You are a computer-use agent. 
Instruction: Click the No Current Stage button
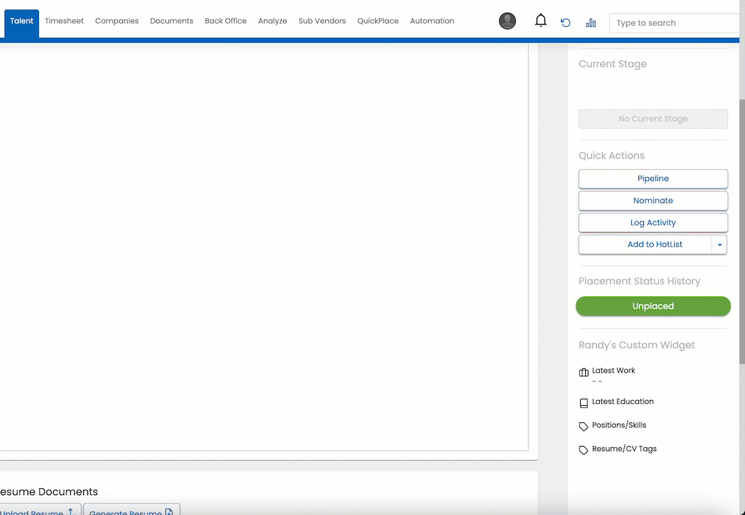(x=653, y=119)
